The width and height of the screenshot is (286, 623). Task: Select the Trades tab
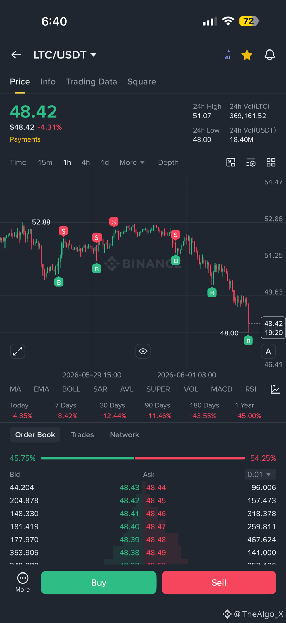click(82, 435)
